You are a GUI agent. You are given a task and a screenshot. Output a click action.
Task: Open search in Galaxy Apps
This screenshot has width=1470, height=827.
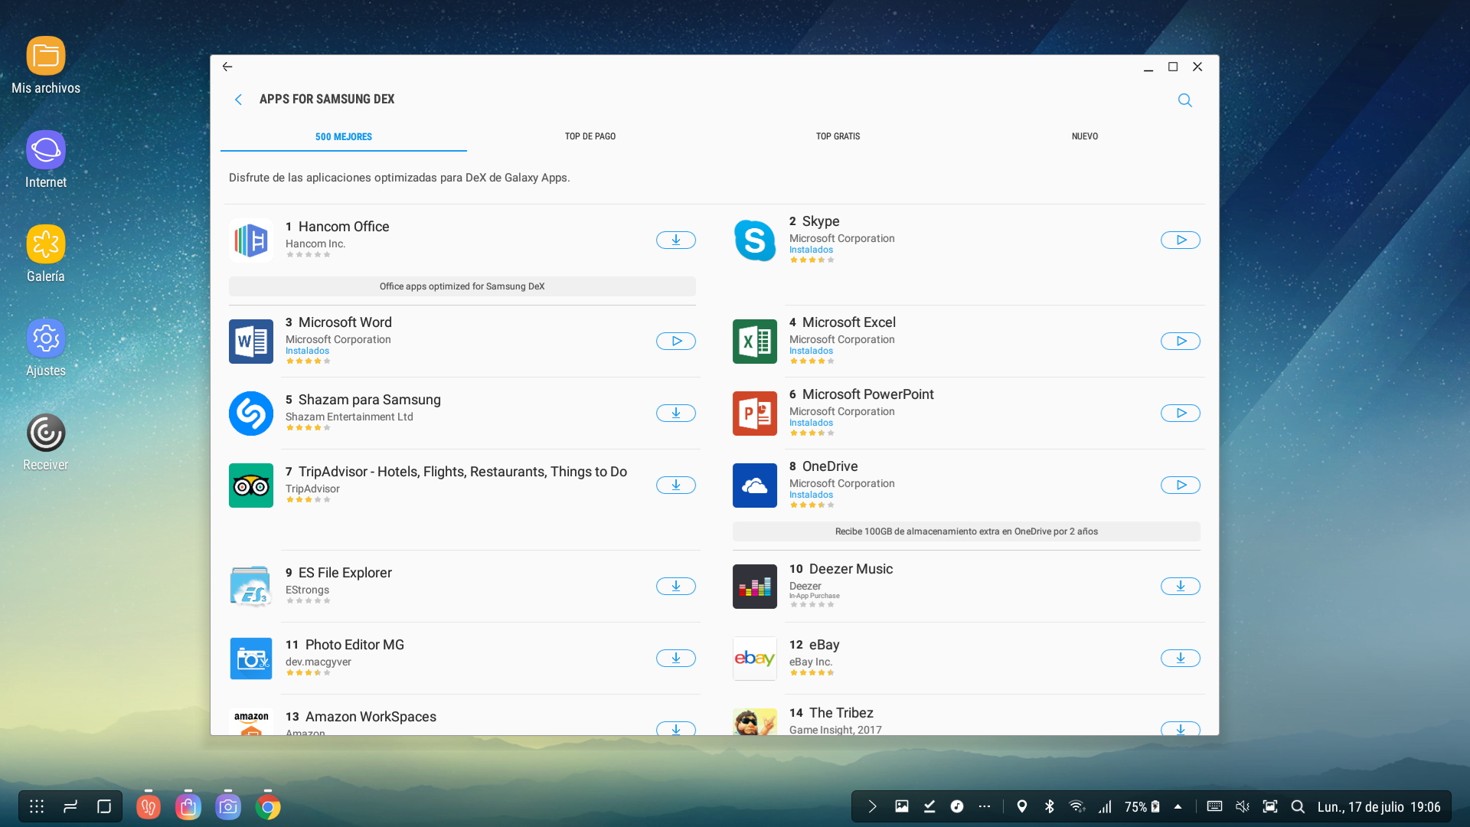click(1185, 100)
